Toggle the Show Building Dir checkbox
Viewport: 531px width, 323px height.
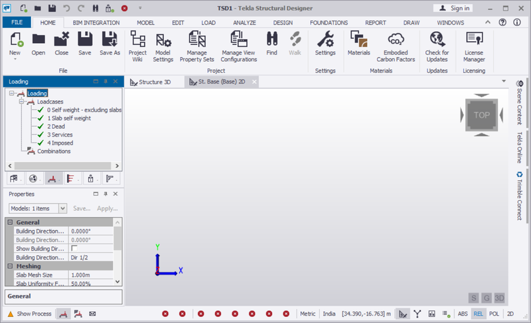click(74, 248)
